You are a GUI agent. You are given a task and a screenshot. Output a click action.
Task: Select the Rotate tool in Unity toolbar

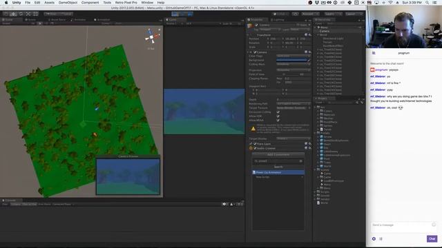(21, 14)
